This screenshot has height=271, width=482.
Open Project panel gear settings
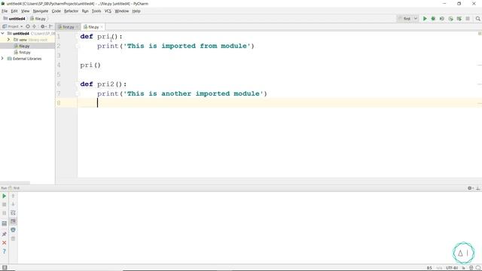tap(43, 27)
